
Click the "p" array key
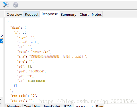coord(16,33)
